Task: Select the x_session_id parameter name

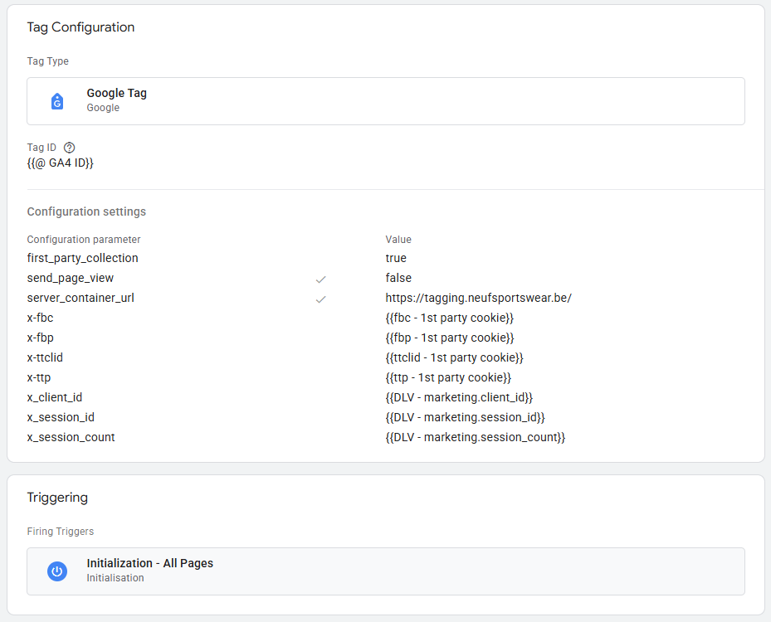Action: click(66, 417)
